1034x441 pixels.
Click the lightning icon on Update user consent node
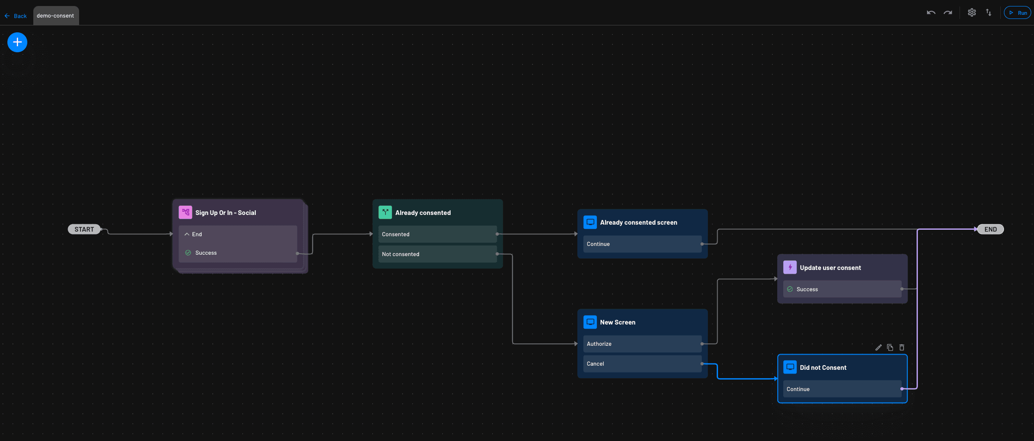(x=790, y=267)
